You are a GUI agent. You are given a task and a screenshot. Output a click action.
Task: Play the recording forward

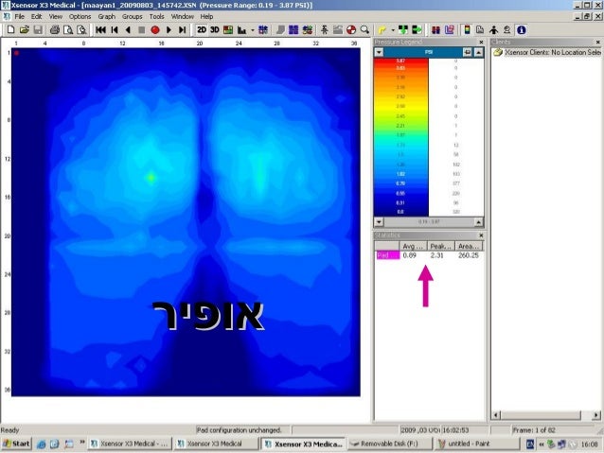169,29
